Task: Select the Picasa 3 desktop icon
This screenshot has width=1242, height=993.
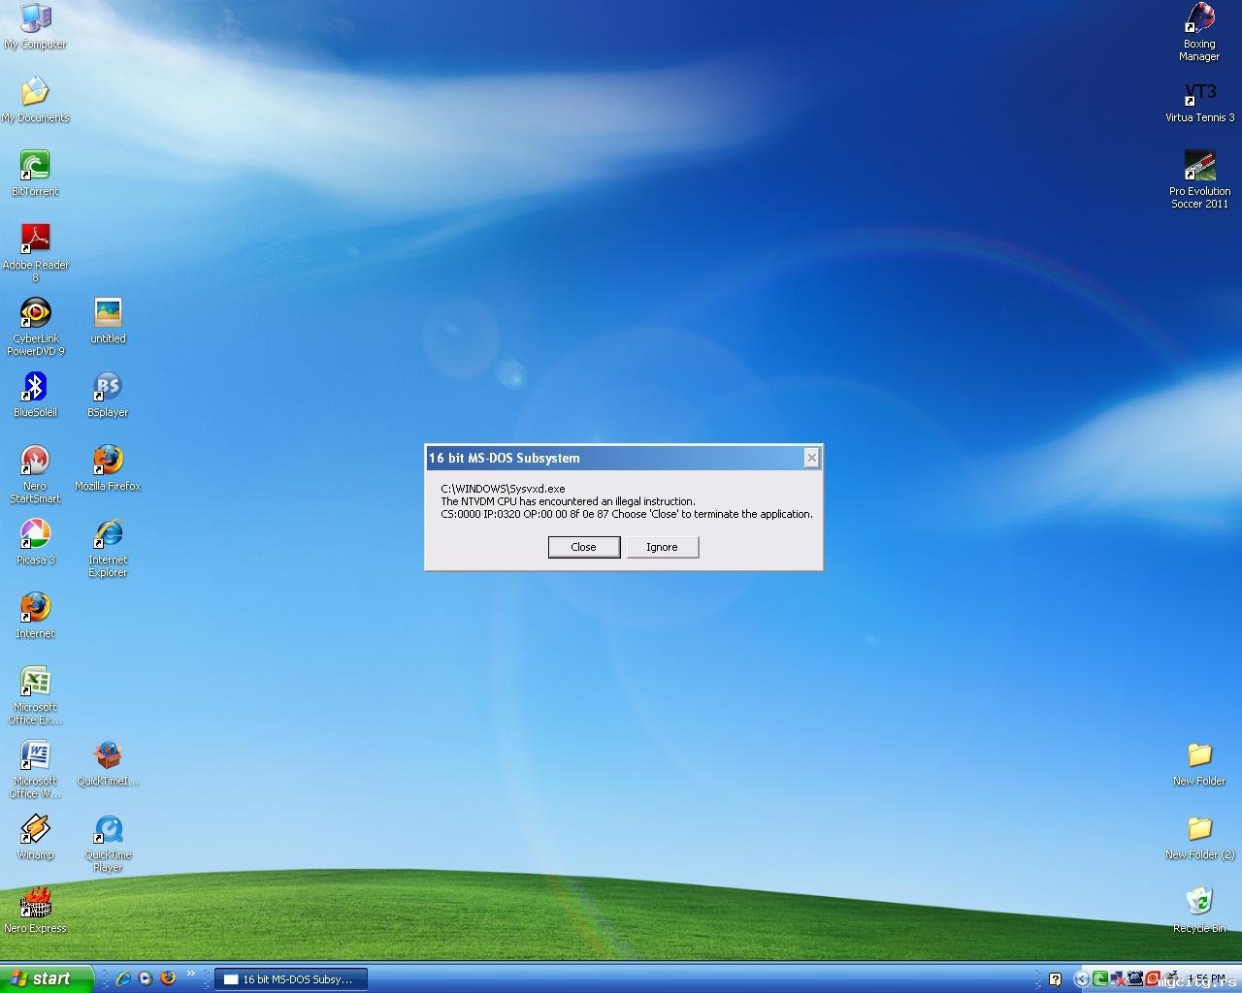Action: point(35,542)
